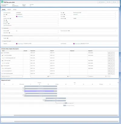Viewport: 121px width, 124px height.
Task: Click view icon for row 1 action
Action: click(x=109, y=53)
